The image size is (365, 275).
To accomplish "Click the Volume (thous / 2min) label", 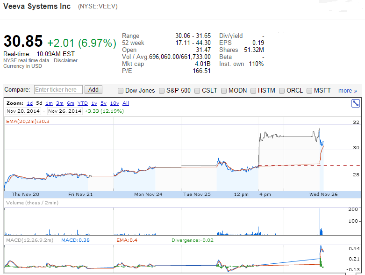I will pos(32,203).
